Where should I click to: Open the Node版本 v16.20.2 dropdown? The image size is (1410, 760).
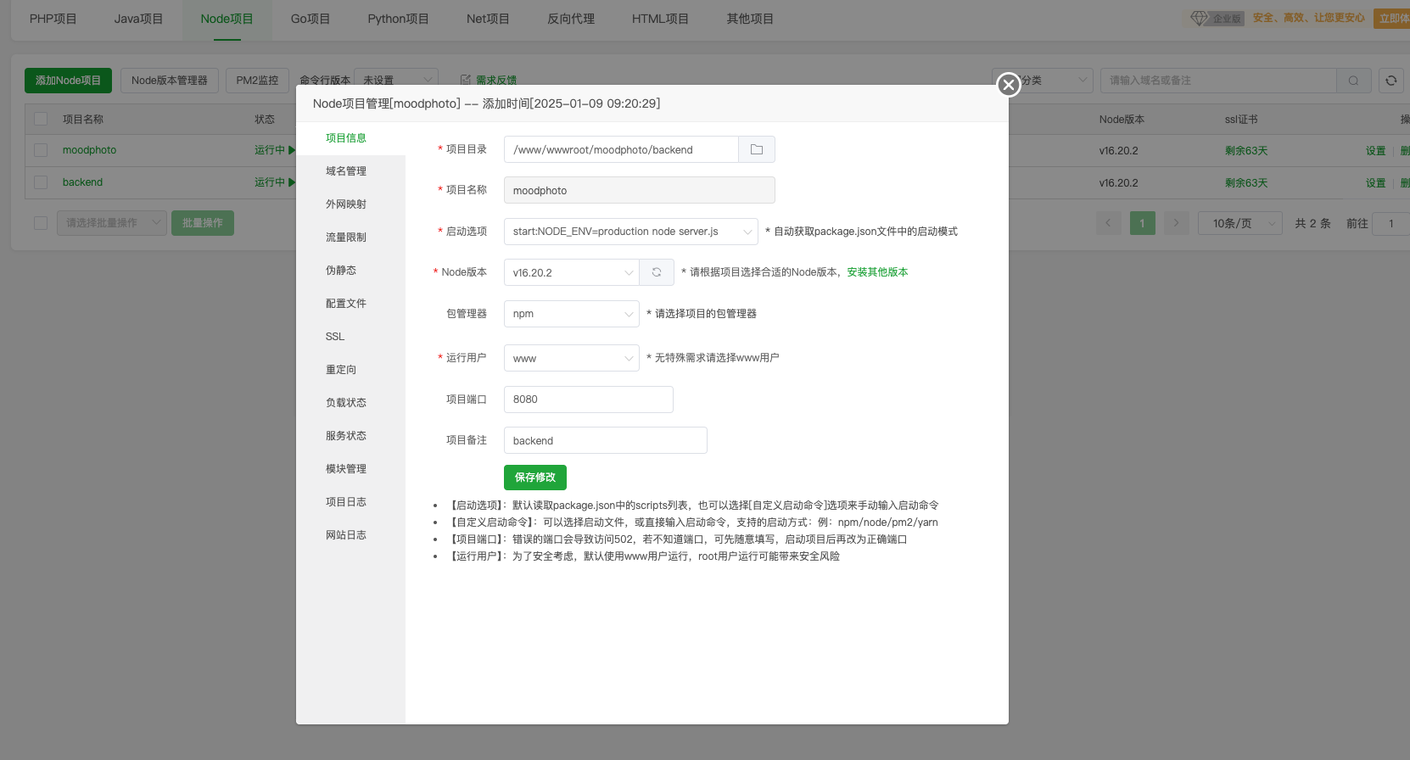572,272
